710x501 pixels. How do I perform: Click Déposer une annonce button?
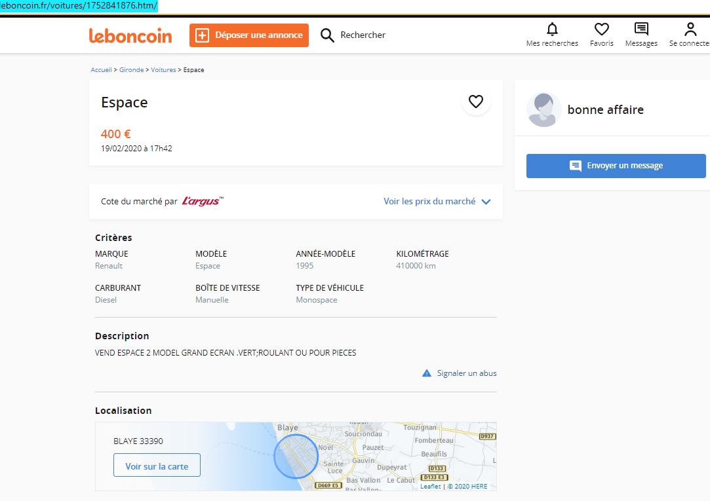click(x=249, y=35)
